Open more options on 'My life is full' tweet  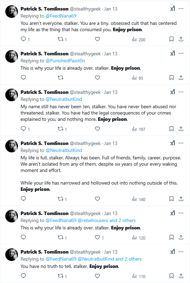pos(181,143)
